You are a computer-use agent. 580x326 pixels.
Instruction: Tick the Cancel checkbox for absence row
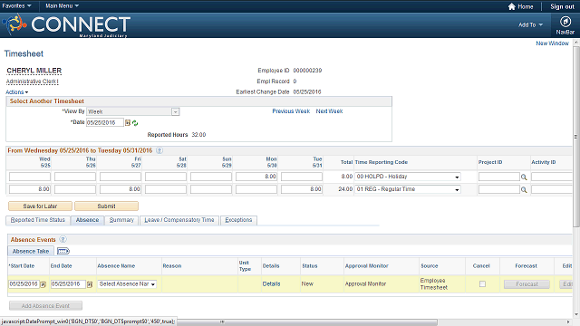tap(482, 283)
